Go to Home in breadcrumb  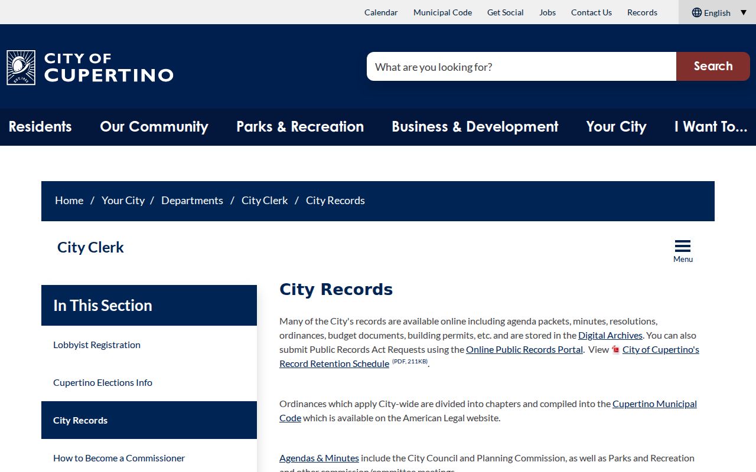pyautogui.click(x=69, y=201)
